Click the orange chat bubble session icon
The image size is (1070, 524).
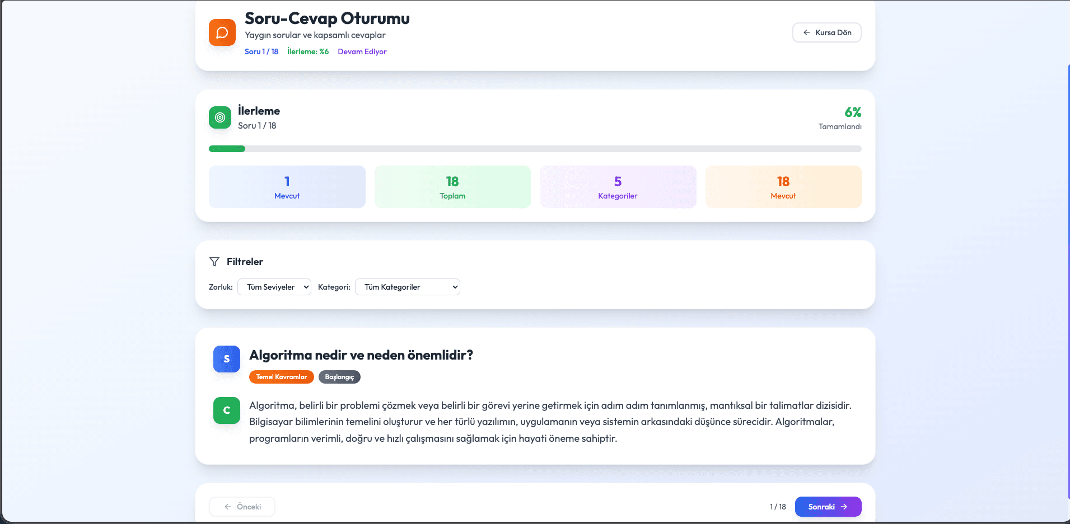click(x=222, y=32)
